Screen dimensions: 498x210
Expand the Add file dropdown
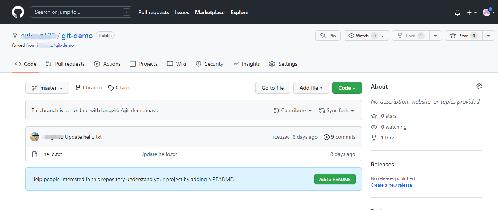311,88
